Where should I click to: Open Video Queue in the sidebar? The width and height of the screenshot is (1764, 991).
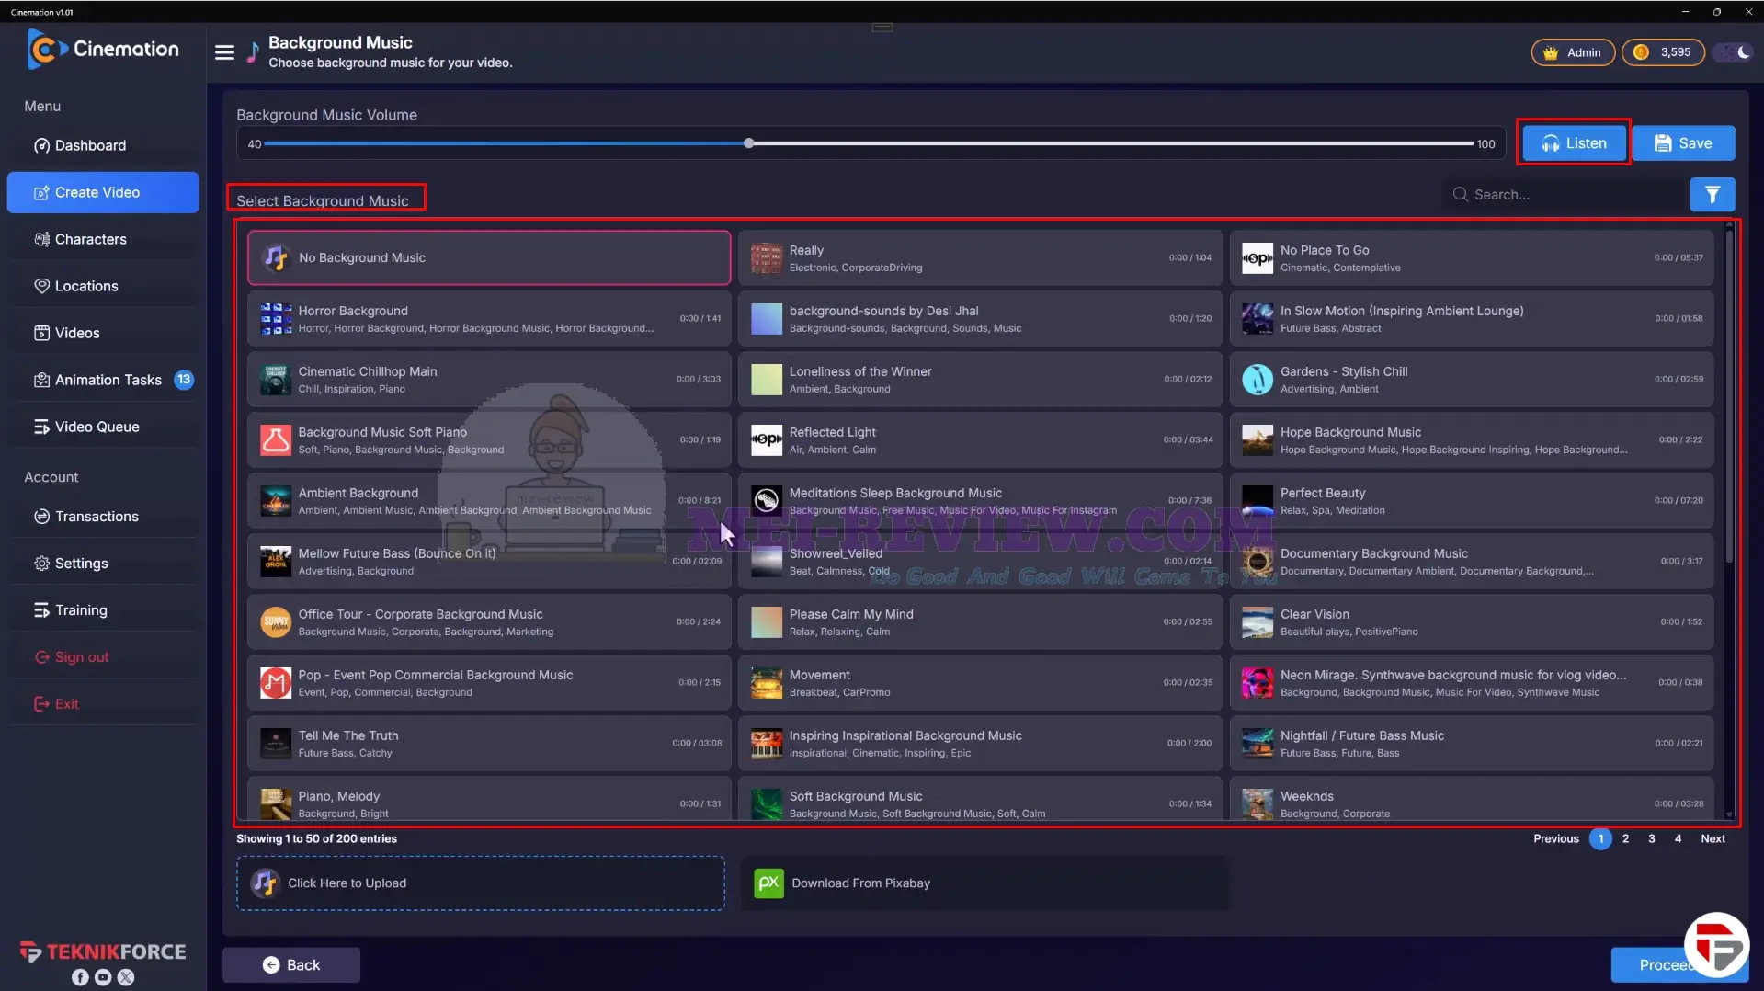pos(103,427)
